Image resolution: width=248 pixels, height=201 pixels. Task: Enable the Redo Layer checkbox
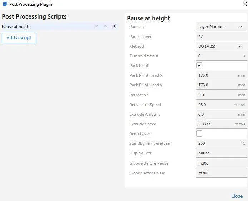(199, 134)
